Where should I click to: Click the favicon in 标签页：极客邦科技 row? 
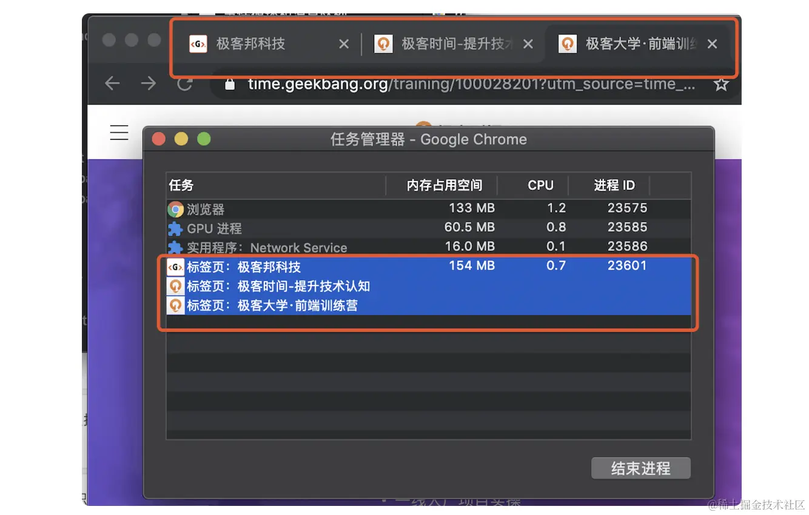point(175,267)
